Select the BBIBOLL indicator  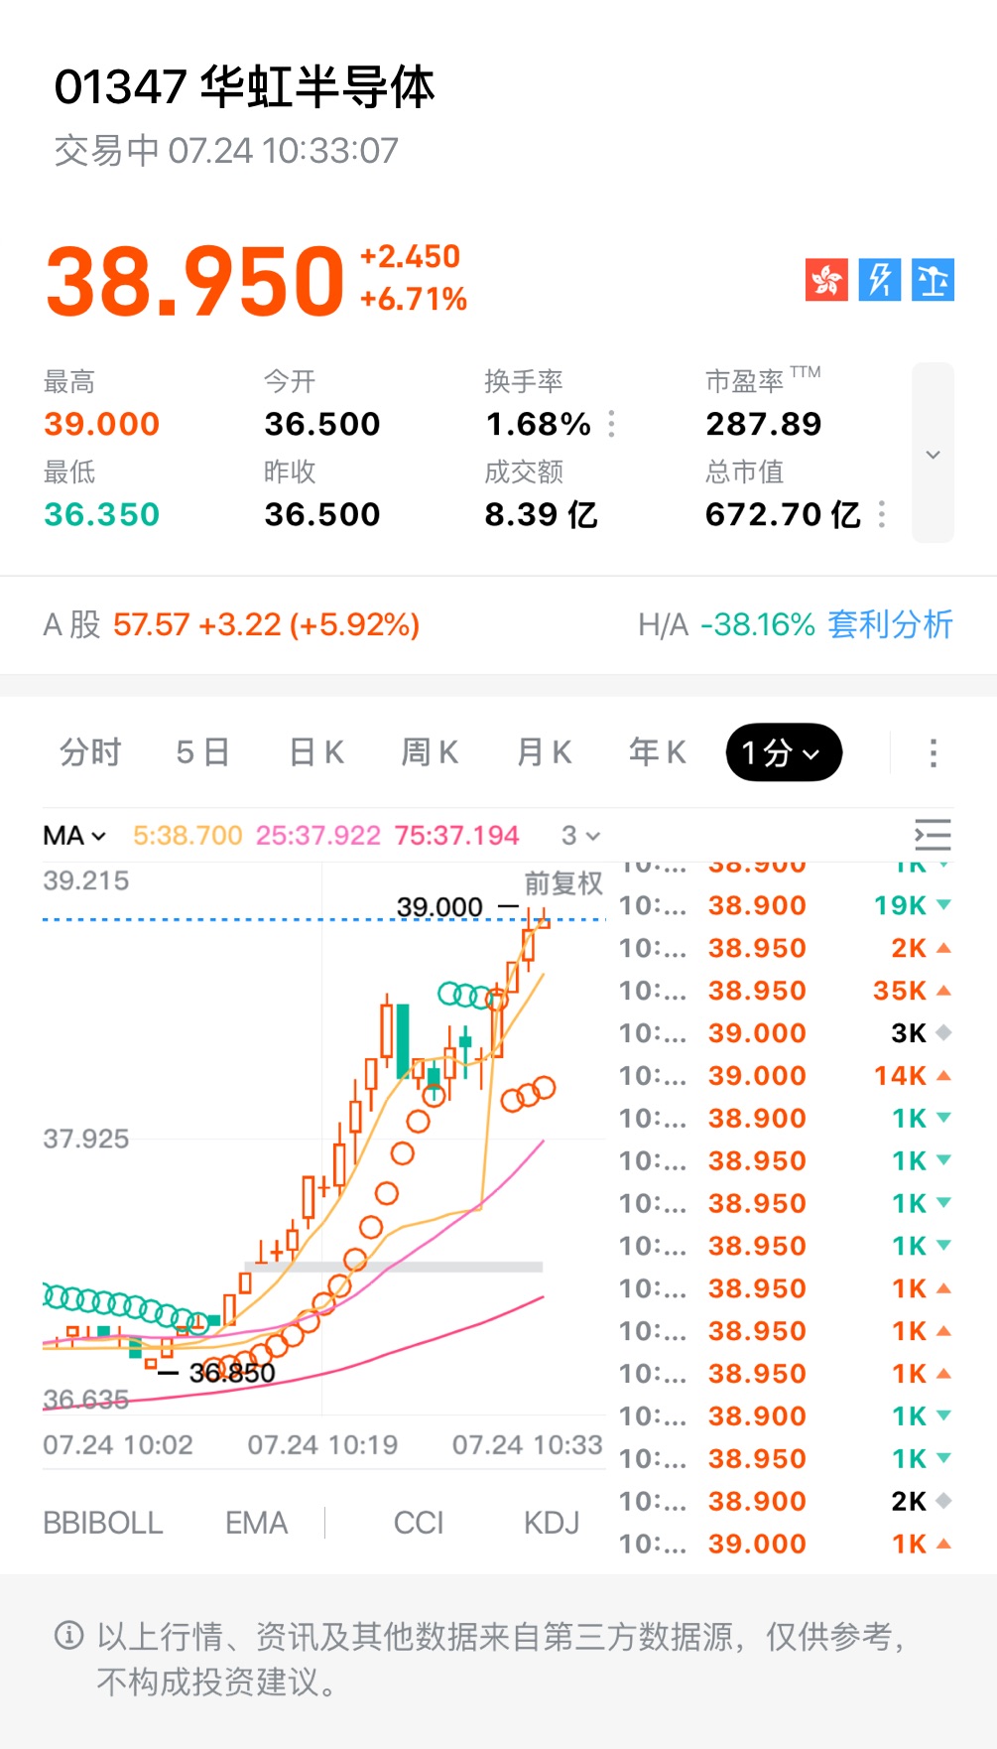(103, 1523)
